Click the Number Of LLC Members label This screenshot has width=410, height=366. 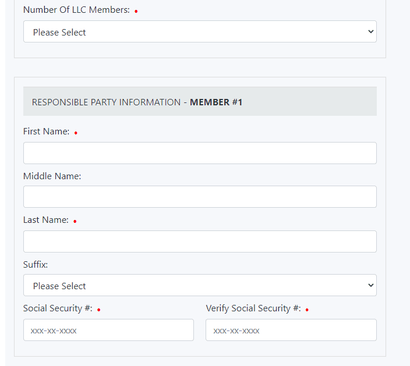[x=76, y=10]
